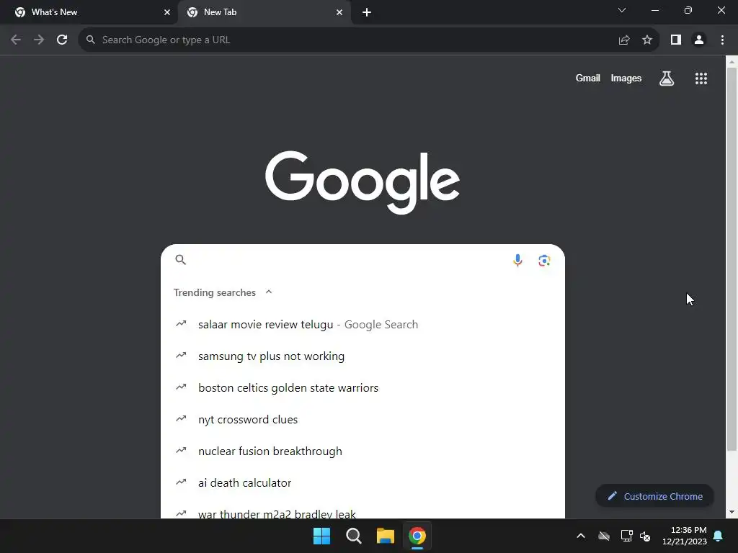Image resolution: width=738 pixels, height=553 pixels.
Task: Open the Chrome side panel
Action: pyautogui.click(x=676, y=40)
